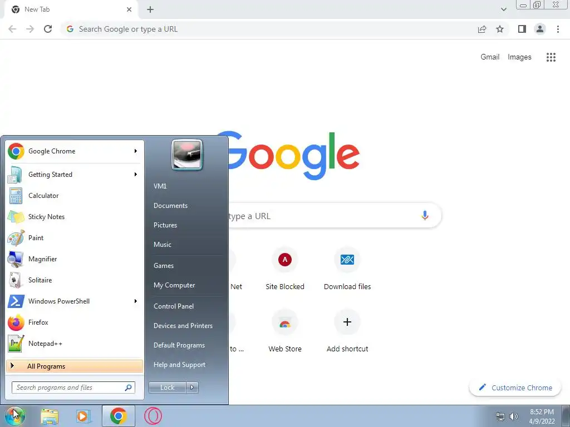Open Control Panel from Start menu

click(174, 306)
